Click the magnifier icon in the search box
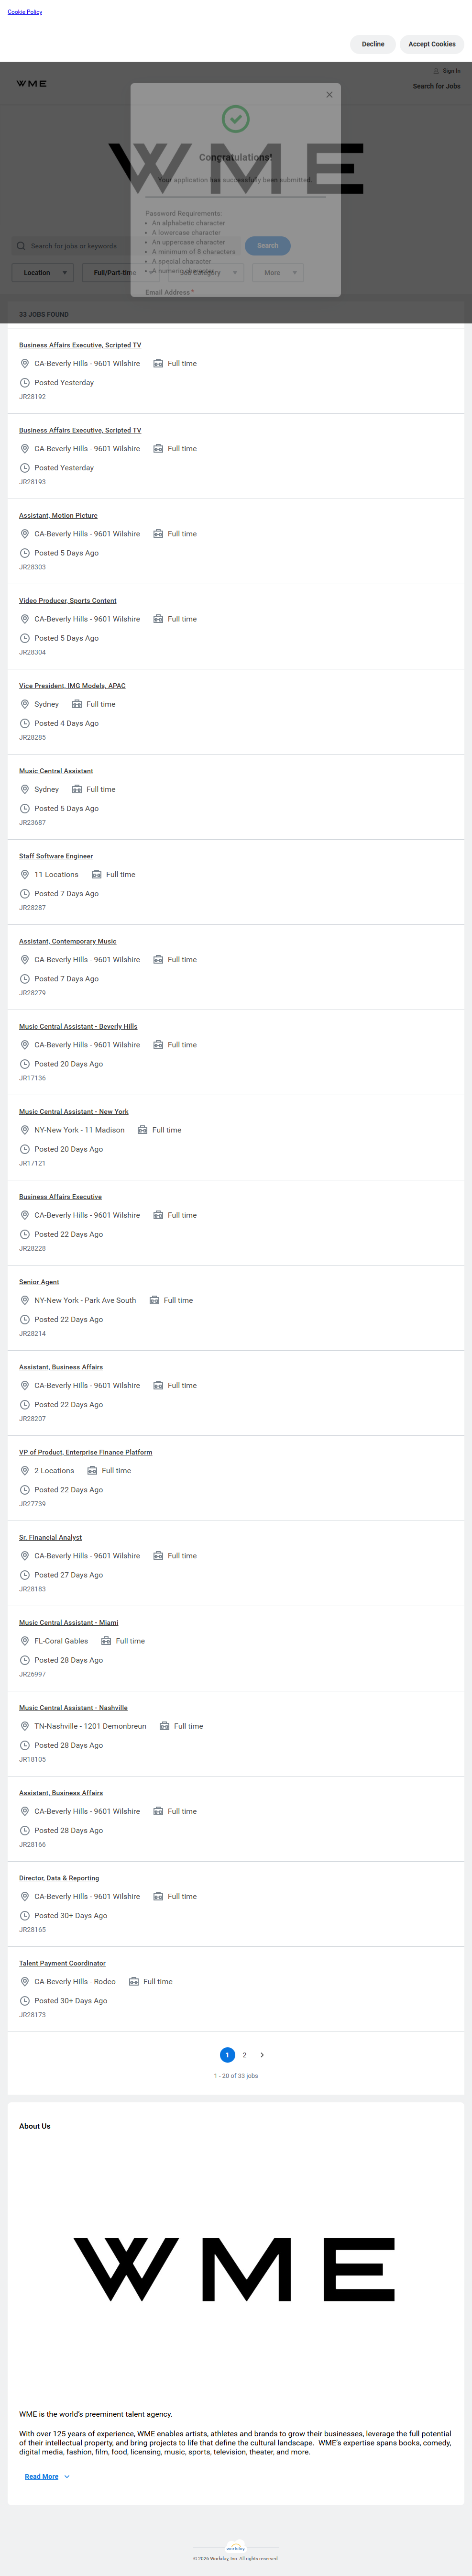 21,246
